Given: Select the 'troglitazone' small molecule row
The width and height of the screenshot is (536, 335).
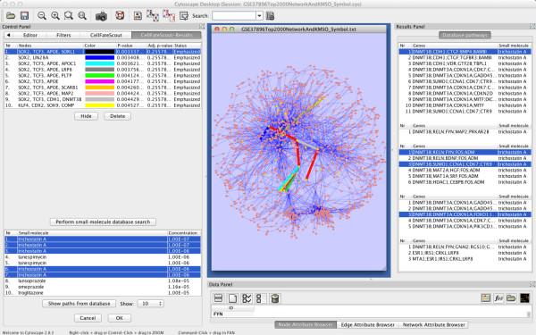Looking at the screenshot, I should [103, 293].
